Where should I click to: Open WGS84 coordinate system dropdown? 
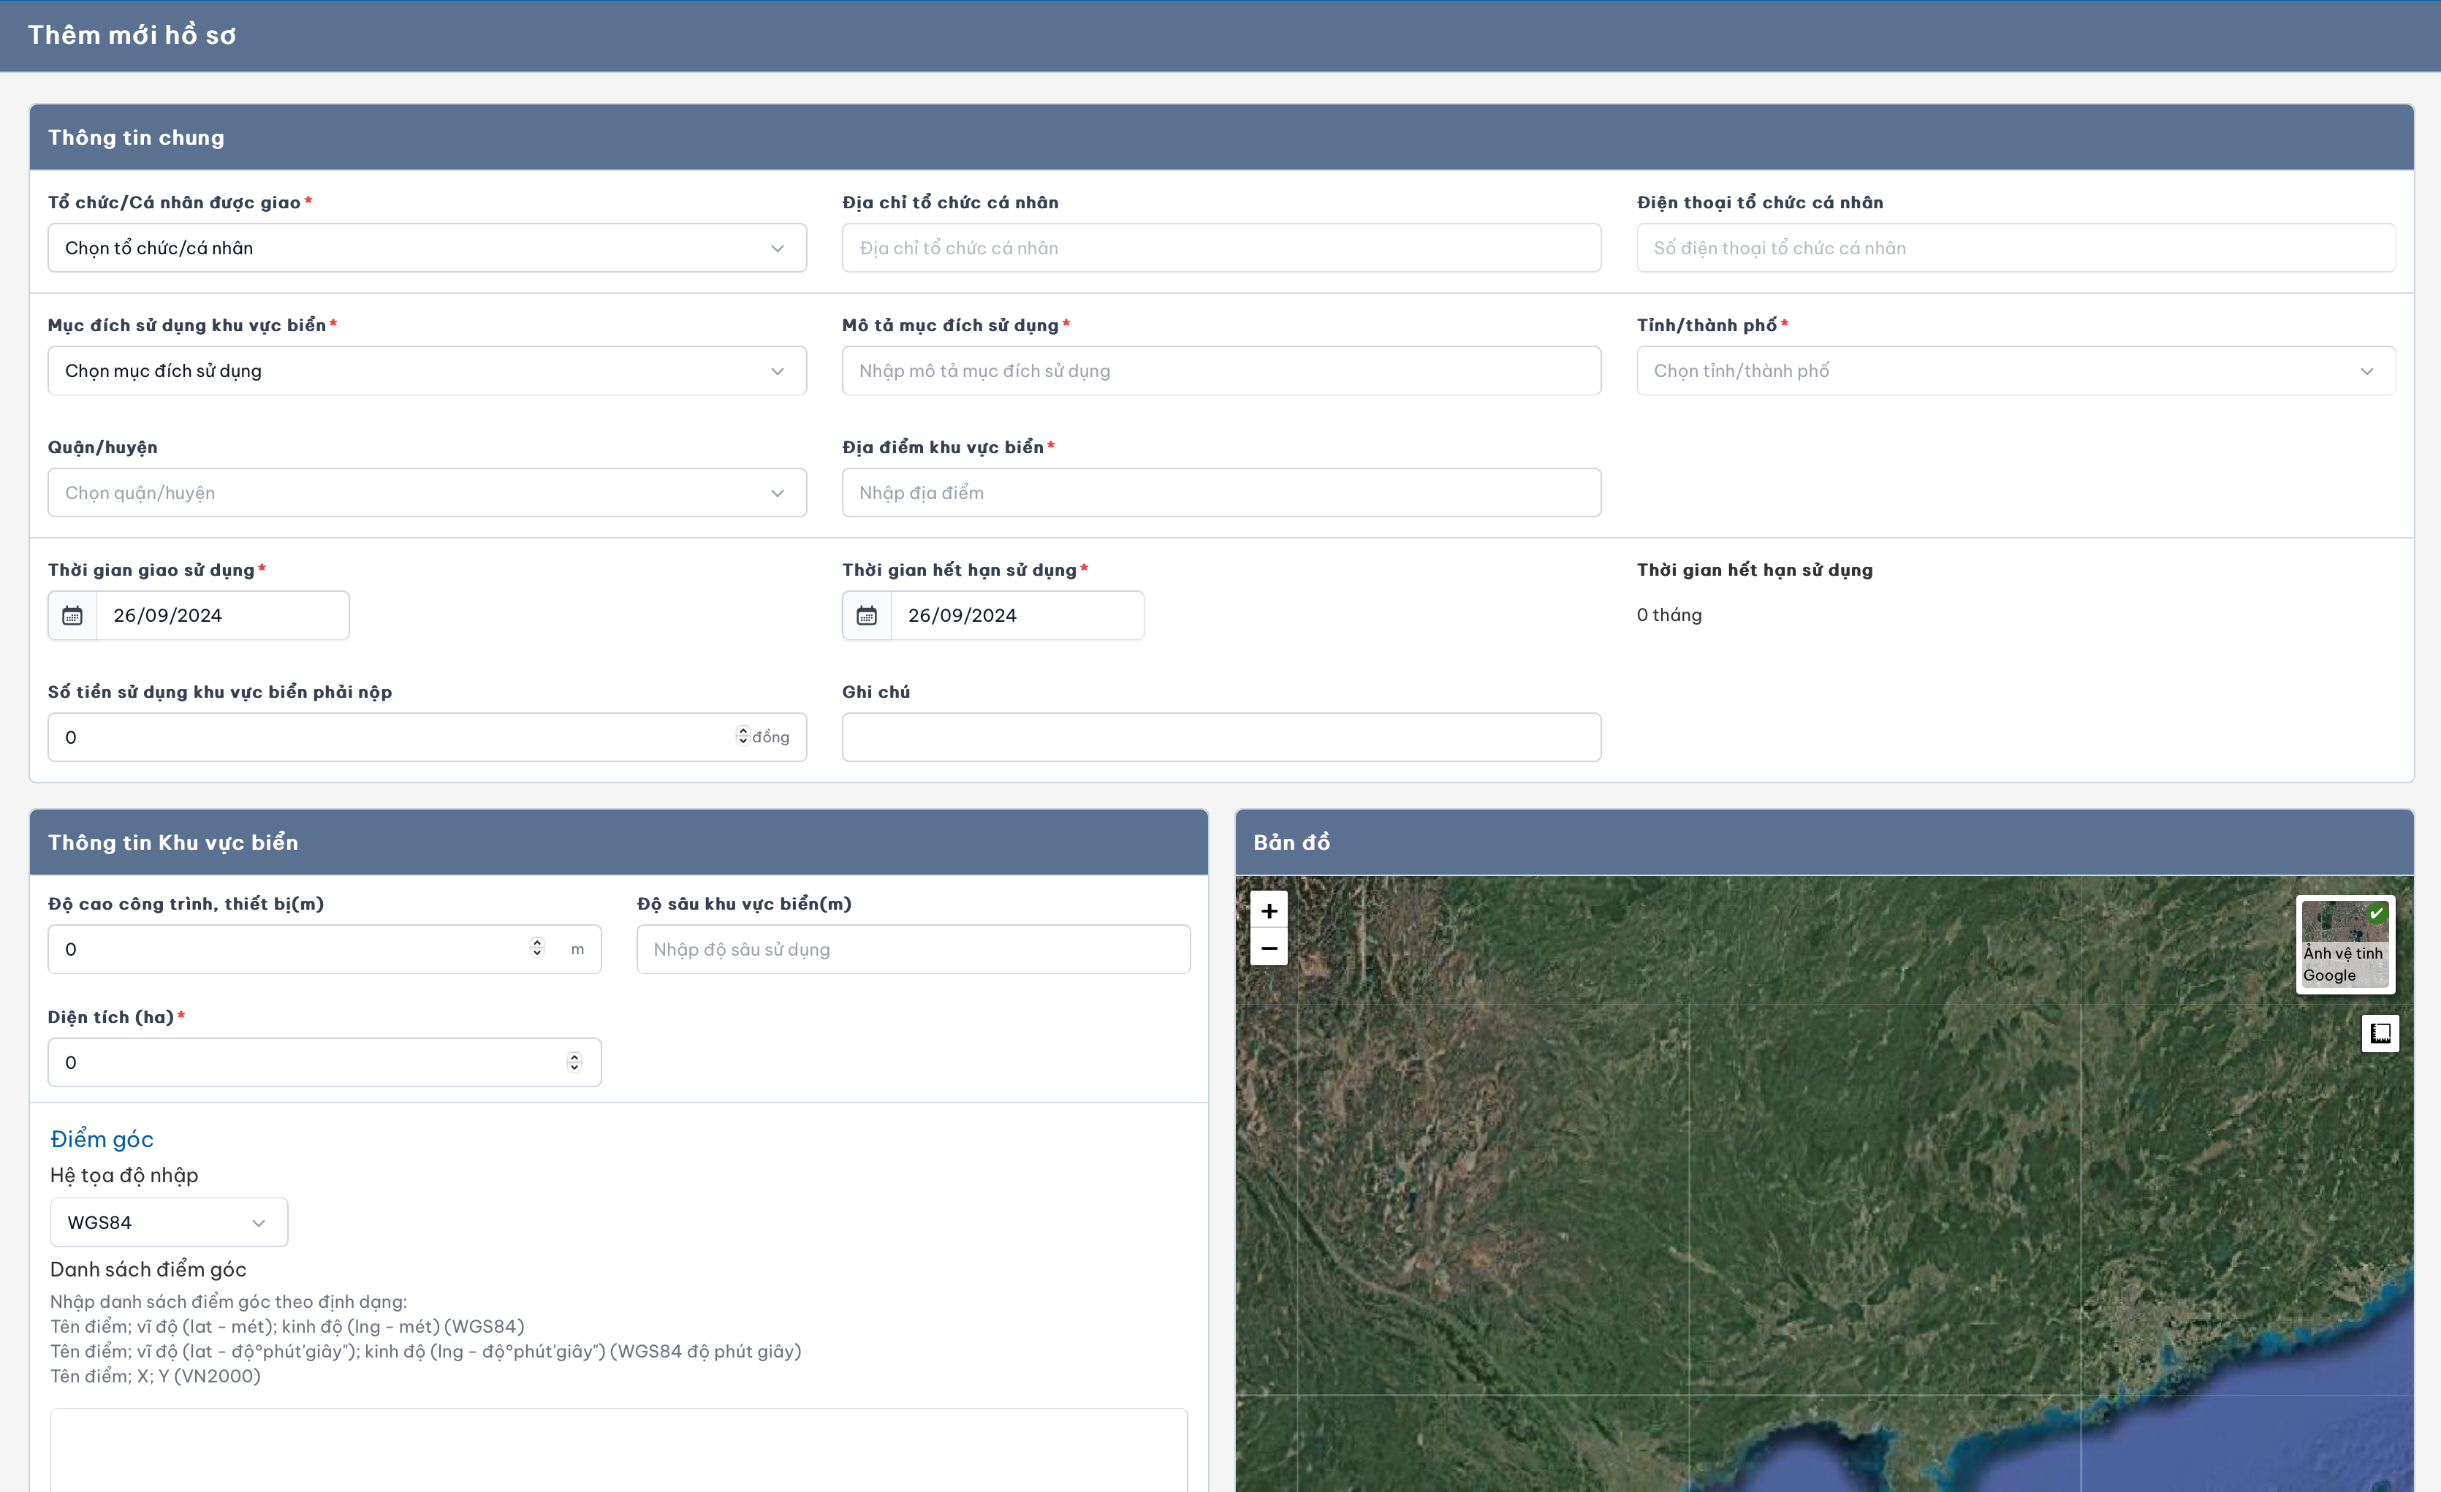pos(168,1222)
